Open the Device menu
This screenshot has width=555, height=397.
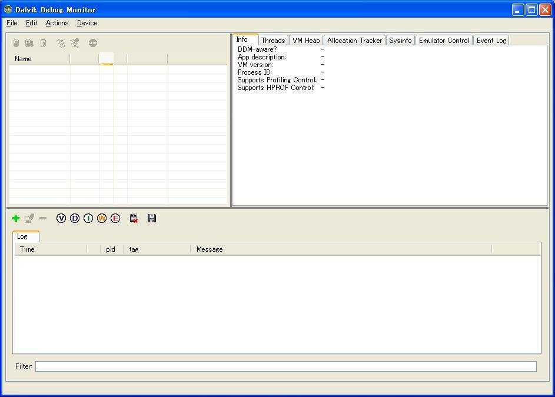coord(87,23)
